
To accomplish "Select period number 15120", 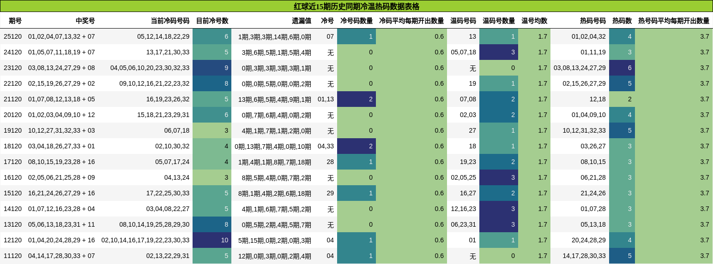I will coord(13,193).
